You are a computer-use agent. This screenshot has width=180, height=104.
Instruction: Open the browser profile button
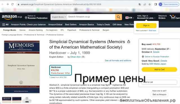[169, 4]
